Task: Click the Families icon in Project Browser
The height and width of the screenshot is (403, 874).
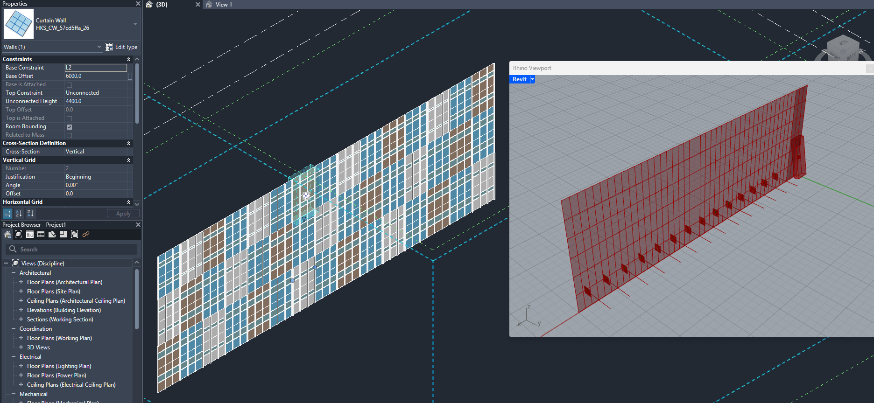Action: [63, 234]
